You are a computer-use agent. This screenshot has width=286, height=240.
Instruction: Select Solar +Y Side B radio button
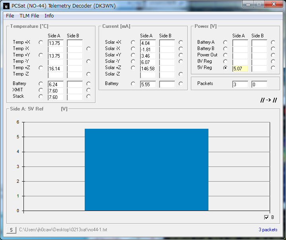coord(181,55)
